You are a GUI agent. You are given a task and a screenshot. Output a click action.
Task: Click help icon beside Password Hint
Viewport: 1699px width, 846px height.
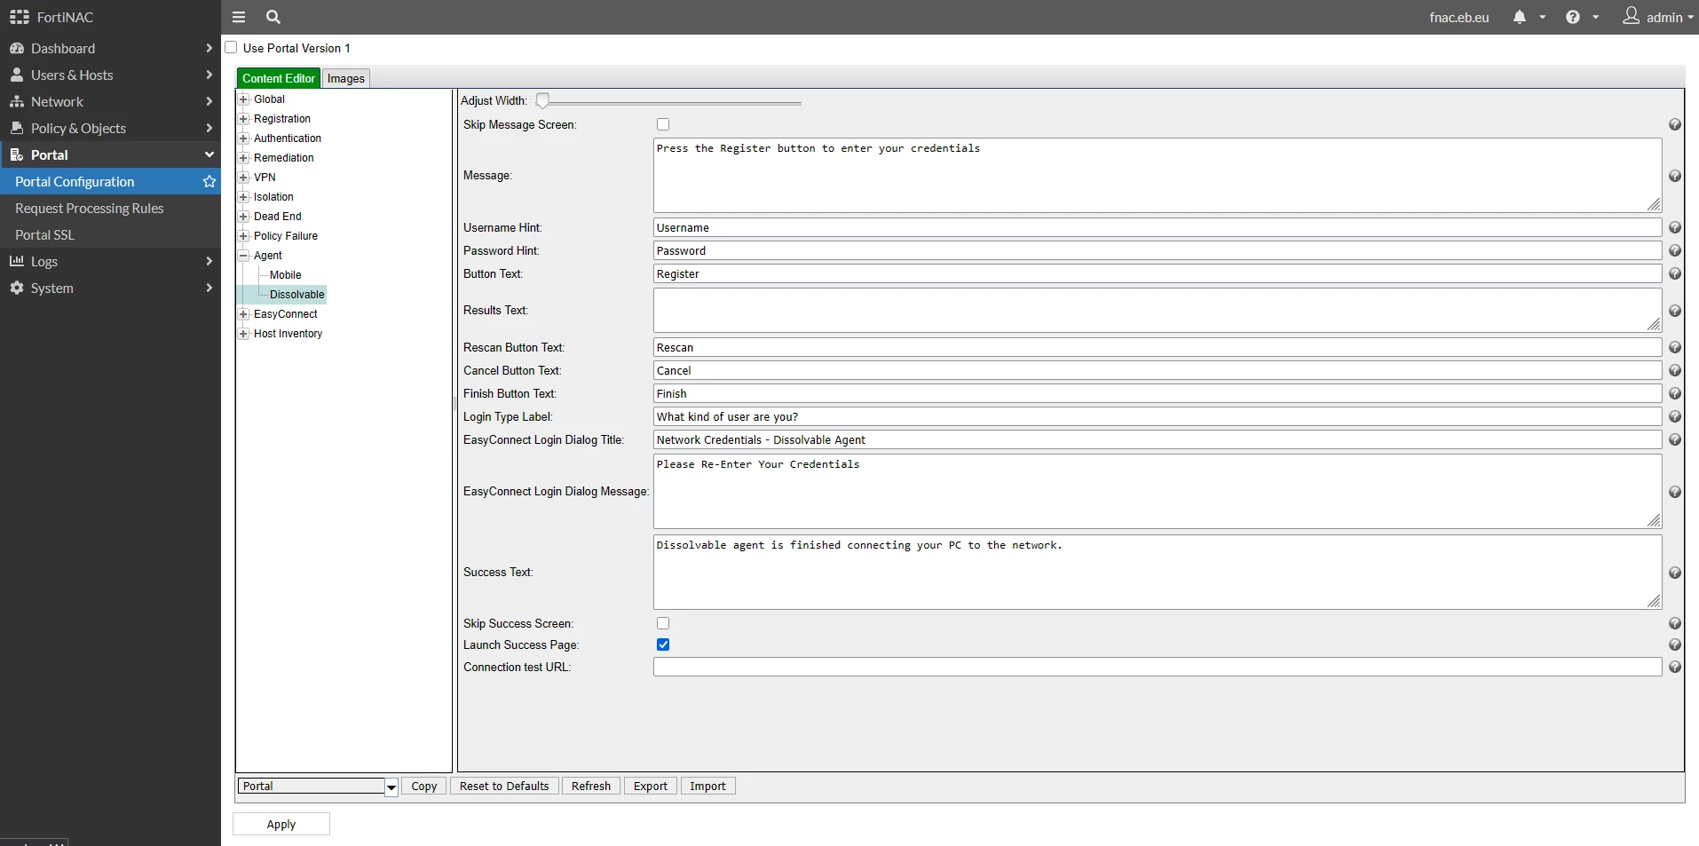coord(1675,251)
